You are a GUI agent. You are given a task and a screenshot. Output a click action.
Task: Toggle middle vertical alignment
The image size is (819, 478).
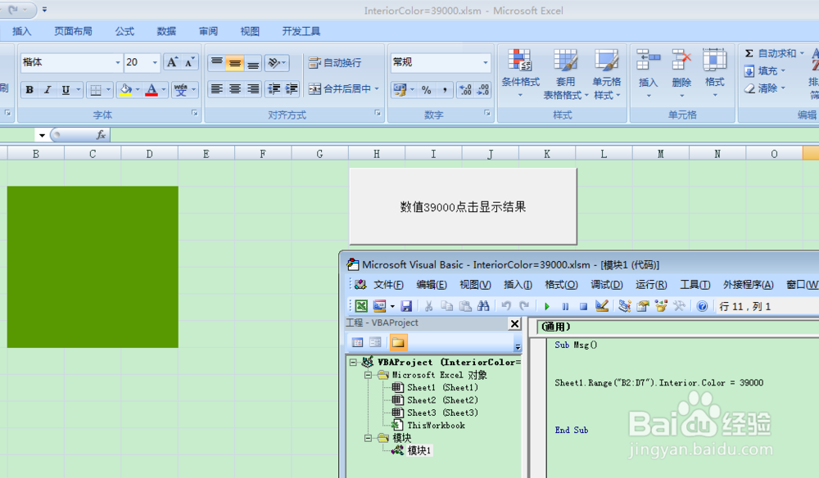tap(235, 63)
